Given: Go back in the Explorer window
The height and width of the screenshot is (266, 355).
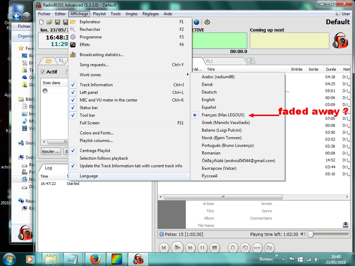Looking at the screenshot, I should coord(17,16).
